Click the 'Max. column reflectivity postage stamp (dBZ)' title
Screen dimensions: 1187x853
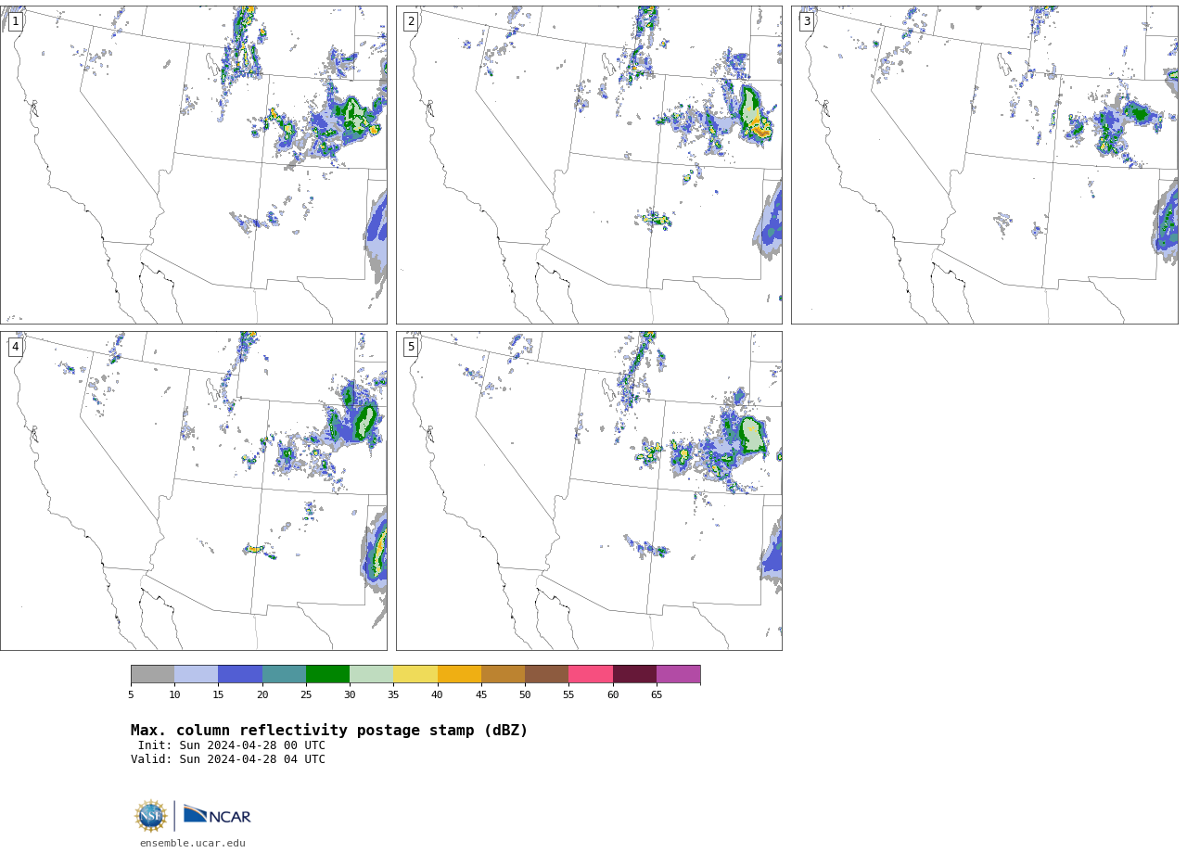(x=329, y=731)
